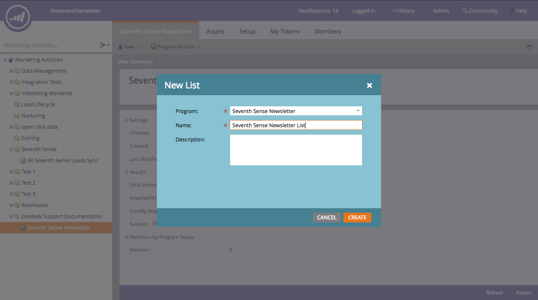Image resolution: width=538 pixels, height=300 pixels.
Task: Open the Members tab
Action: click(x=328, y=31)
